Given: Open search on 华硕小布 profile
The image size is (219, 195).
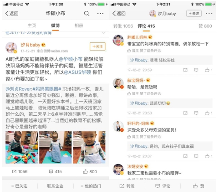Looking at the screenshot, I should [x=87, y=14].
